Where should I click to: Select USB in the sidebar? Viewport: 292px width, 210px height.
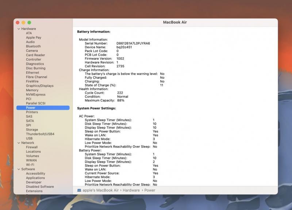29,139
